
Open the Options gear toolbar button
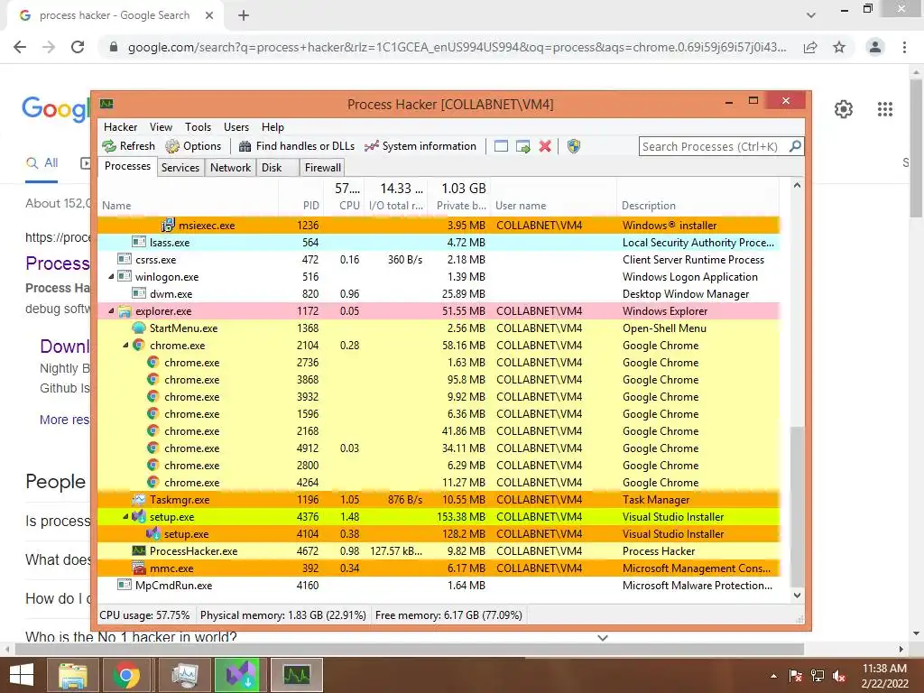(x=193, y=146)
